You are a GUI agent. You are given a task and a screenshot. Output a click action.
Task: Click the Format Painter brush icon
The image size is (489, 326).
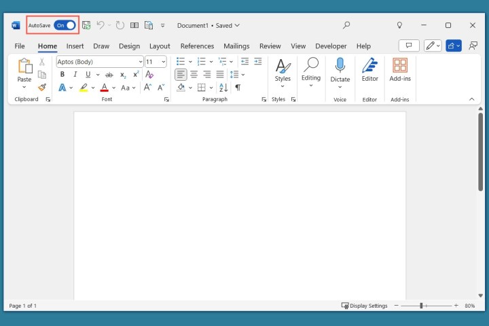[42, 88]
